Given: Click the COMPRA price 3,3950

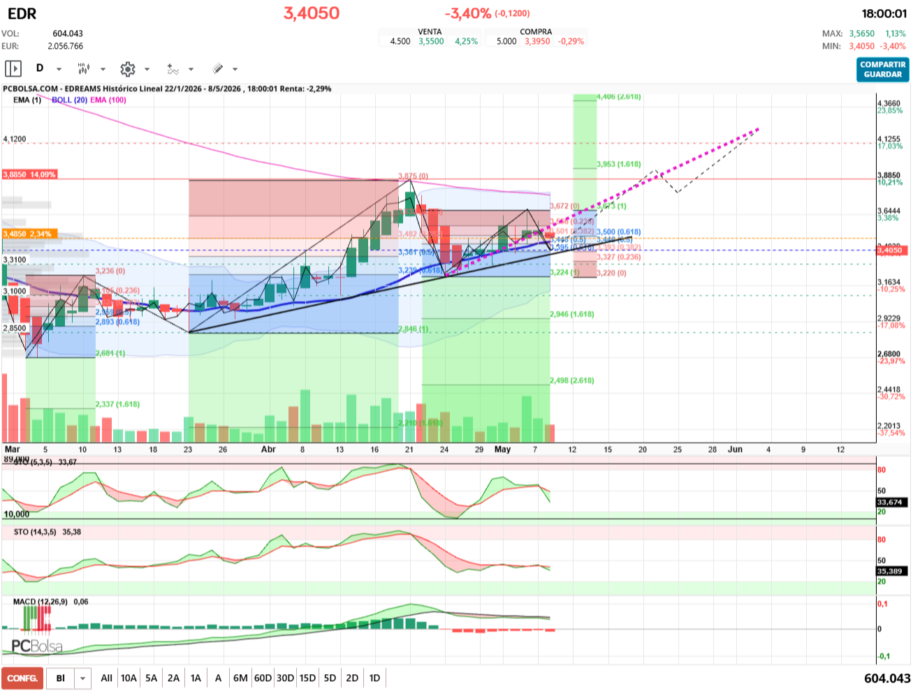Looking at the screenshot, I should 537,41.
